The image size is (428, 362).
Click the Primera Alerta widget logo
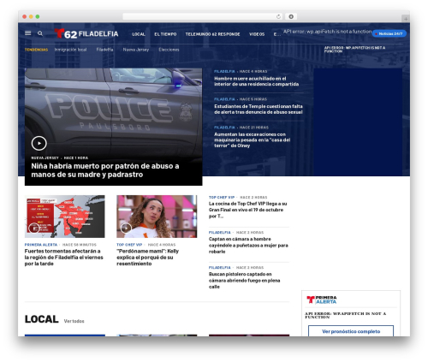(x=322, y=300)
